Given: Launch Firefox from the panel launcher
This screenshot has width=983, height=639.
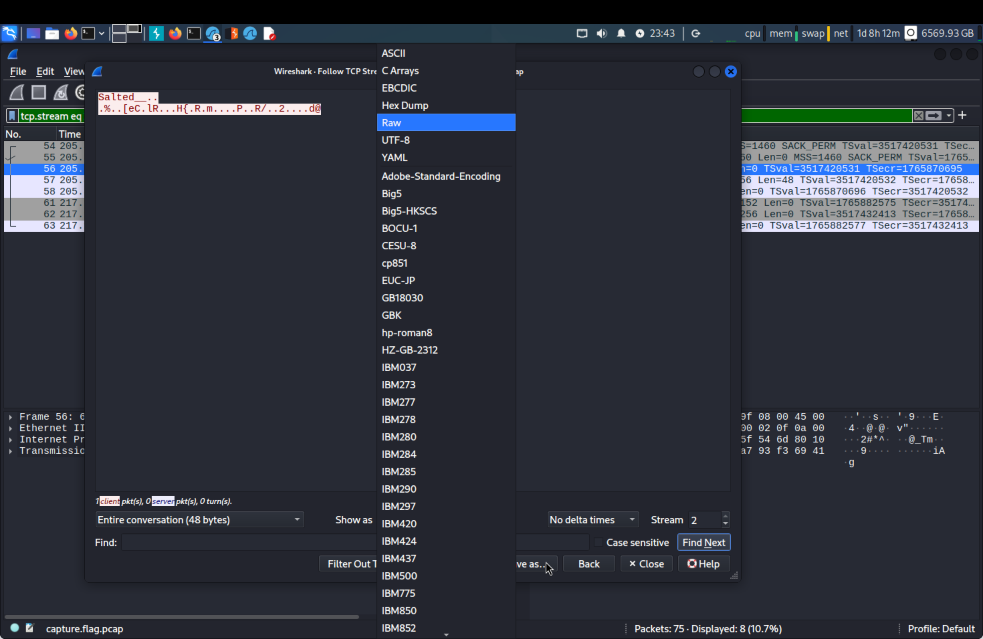Looking at the screenshot, I should click(71, 33).
